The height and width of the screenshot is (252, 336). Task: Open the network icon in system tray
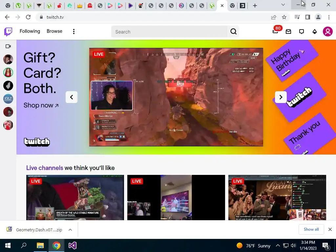click(286, 245)
